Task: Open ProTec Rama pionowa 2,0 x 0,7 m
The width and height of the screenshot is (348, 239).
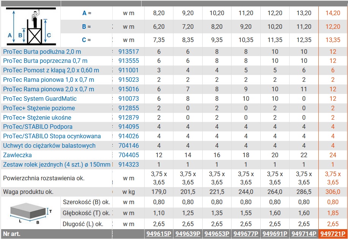Action: click(x=49, y=89)
